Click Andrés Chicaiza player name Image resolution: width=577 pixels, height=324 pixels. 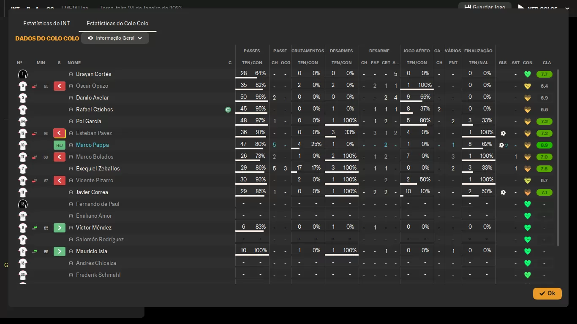click(96, 263)
